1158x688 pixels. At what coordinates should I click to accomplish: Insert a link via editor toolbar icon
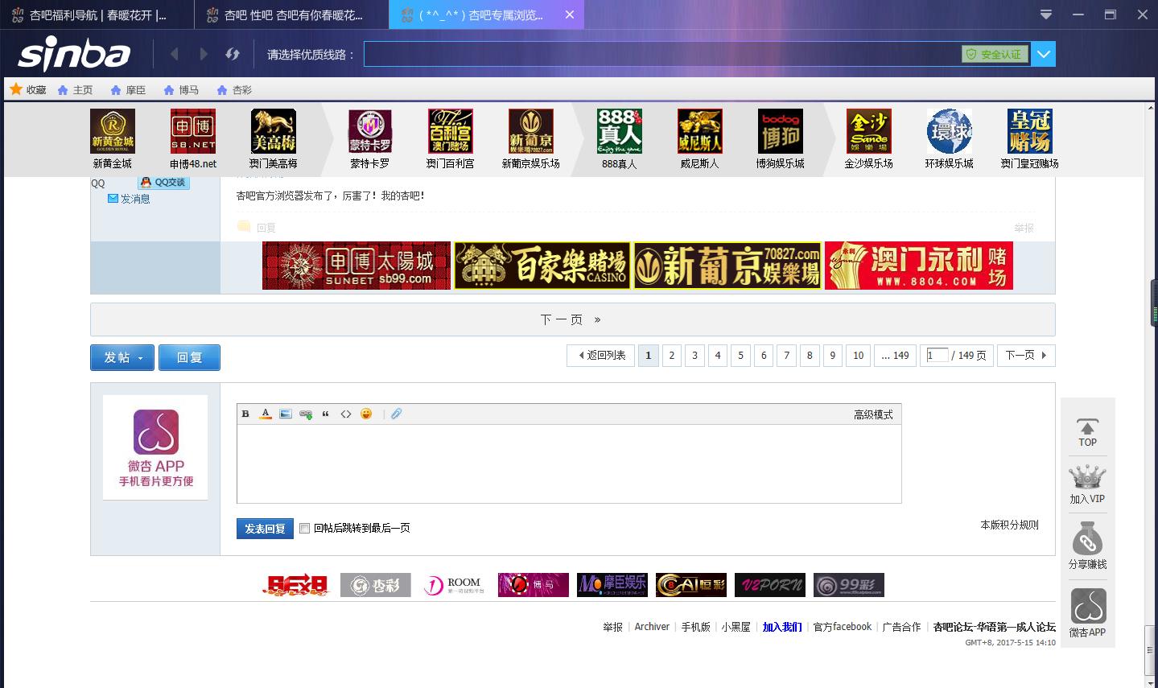point(306,414)
